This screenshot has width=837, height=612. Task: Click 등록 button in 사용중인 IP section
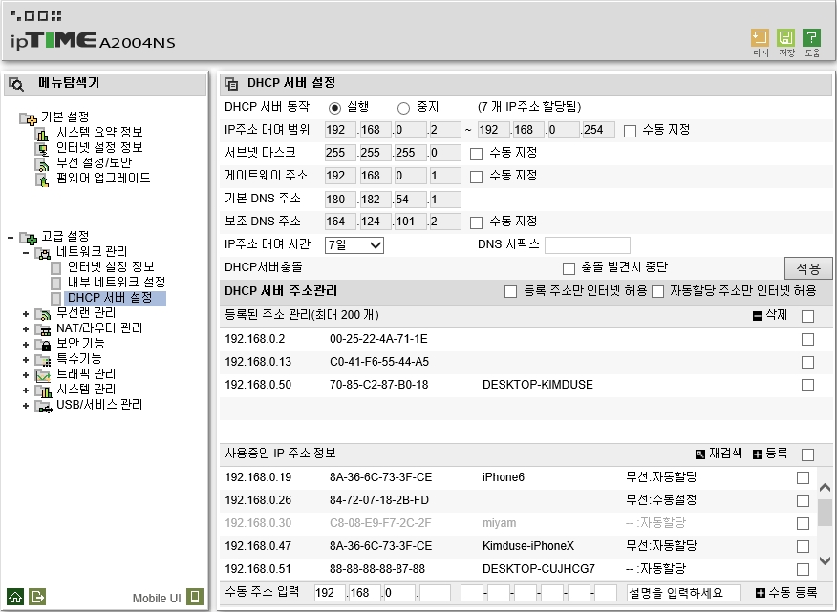pyautogui.click(x=770, y=454)
